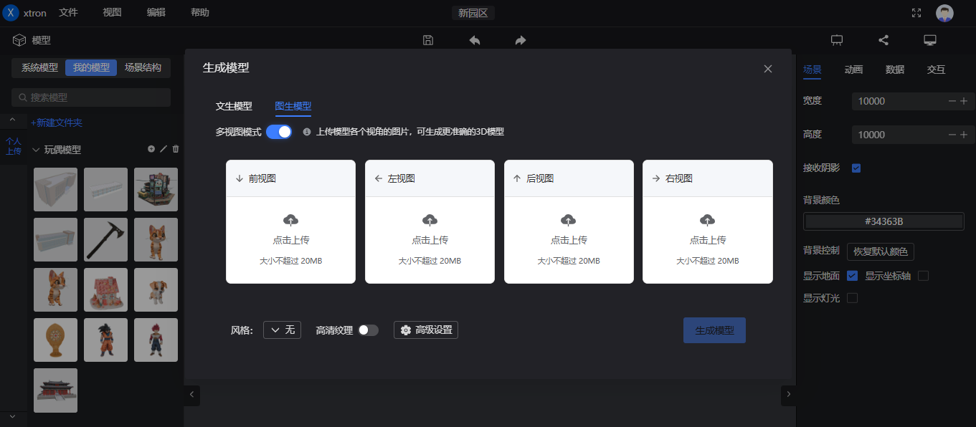Open the 帮助 menu
Image resolution: width=976 pixels, height=427 pixels.
[200, 13]
